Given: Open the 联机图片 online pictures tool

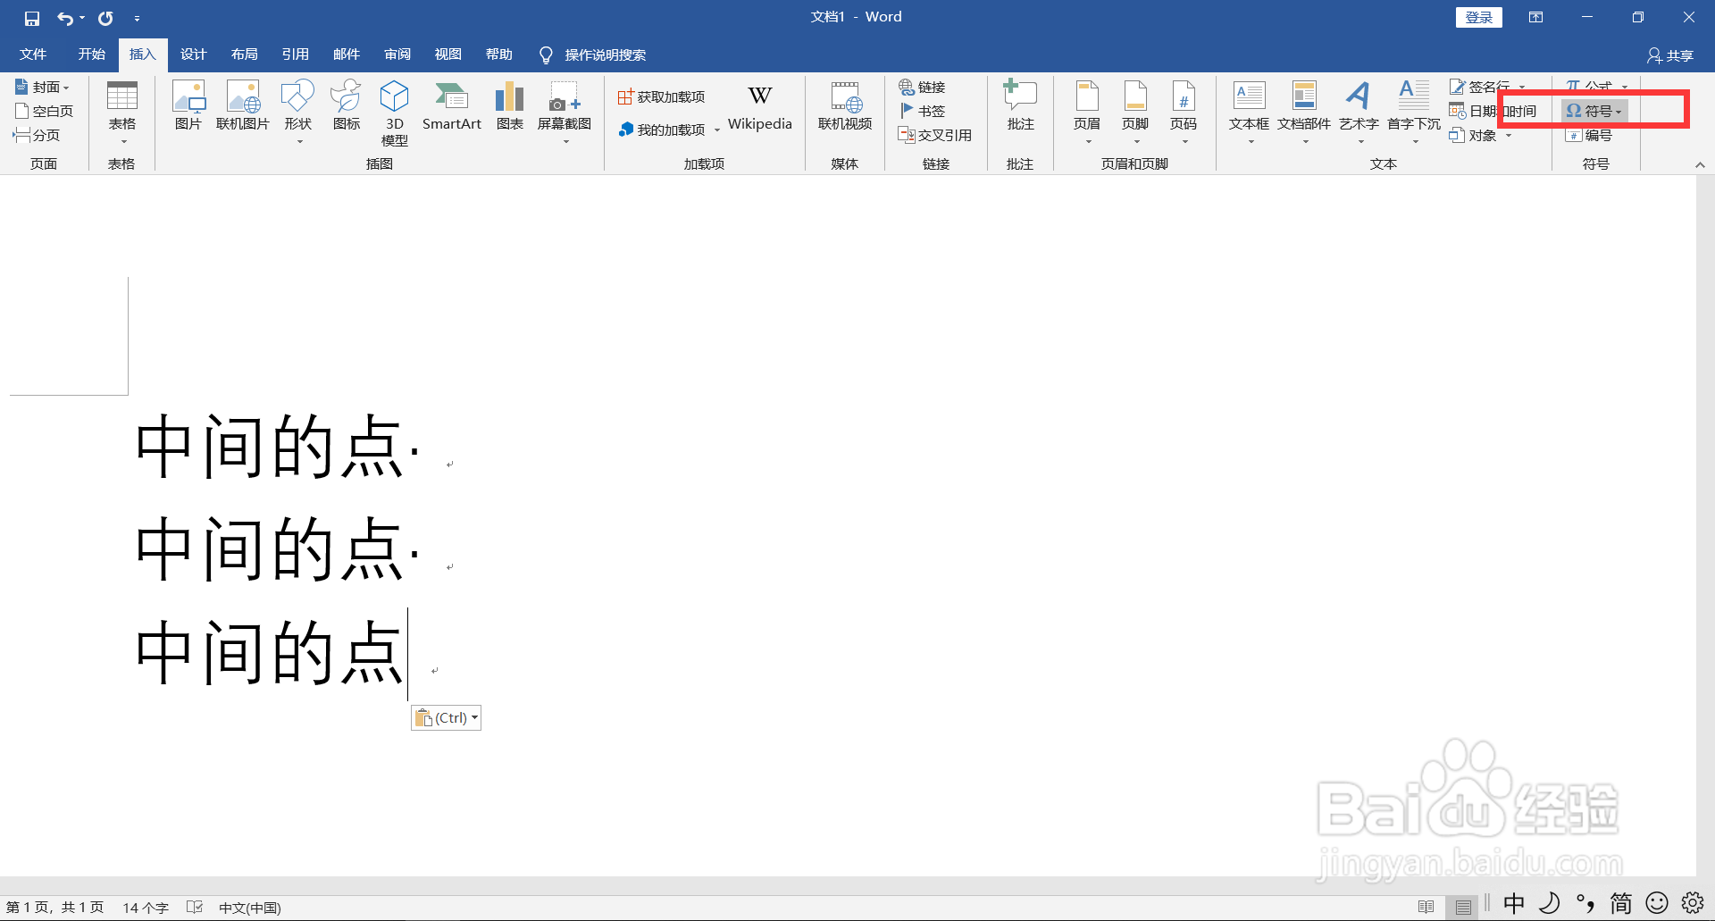Looking at the screenshot, I should tap(243, 105).
